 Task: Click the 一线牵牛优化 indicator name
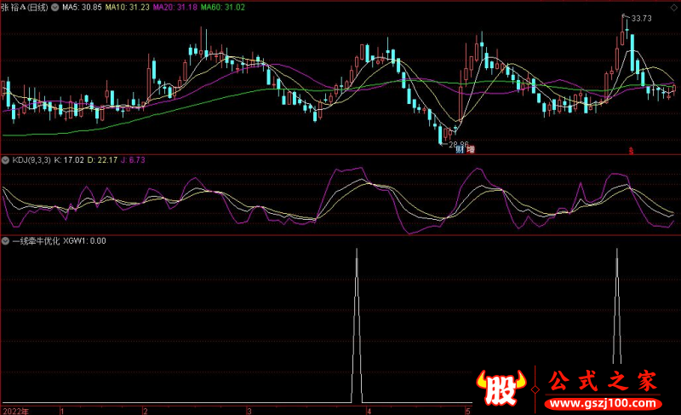click(x=36, y=241)
